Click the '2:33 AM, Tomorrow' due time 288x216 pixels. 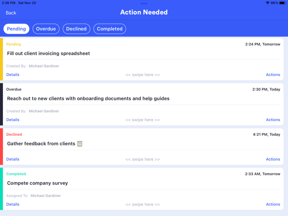click(x=262, y=174)
